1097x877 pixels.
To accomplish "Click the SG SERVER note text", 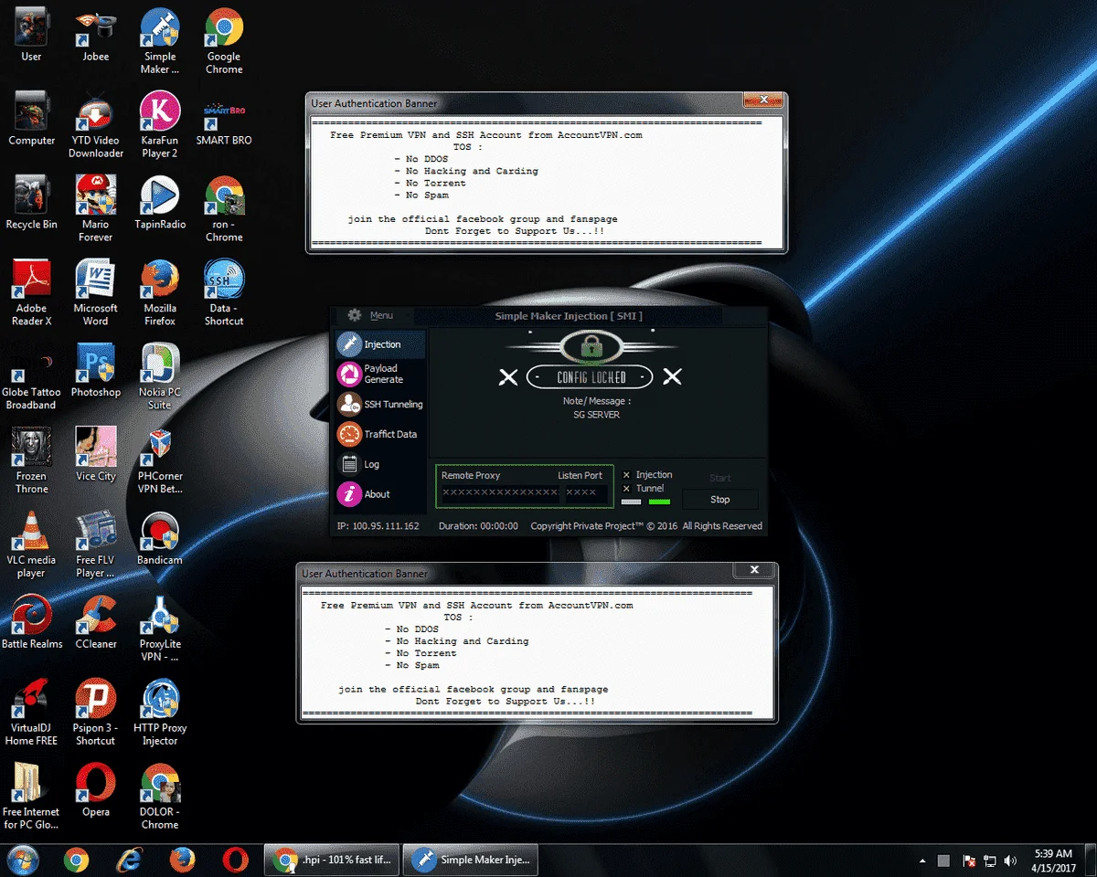I will [x=596, y=415].
